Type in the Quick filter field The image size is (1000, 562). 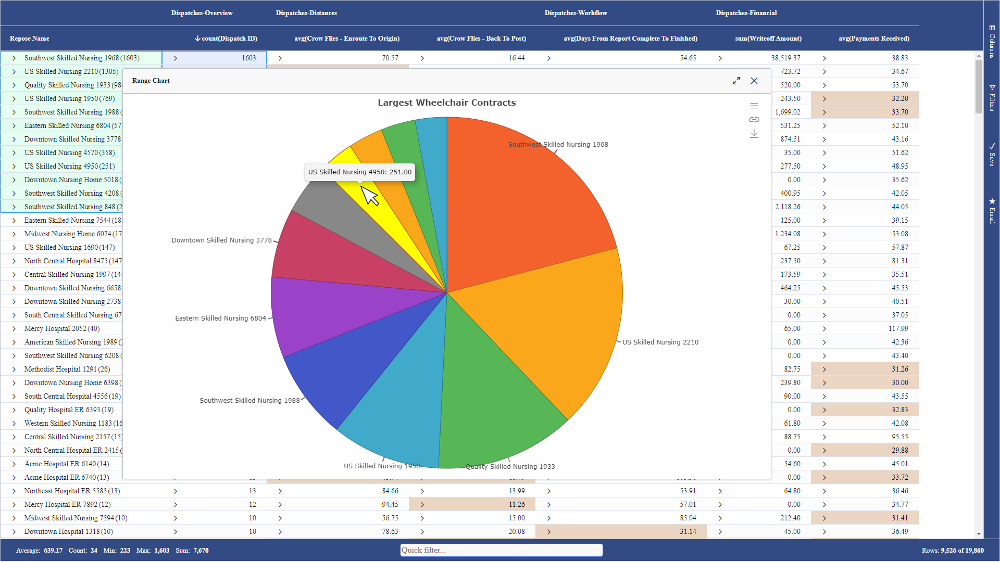[501, 550]
